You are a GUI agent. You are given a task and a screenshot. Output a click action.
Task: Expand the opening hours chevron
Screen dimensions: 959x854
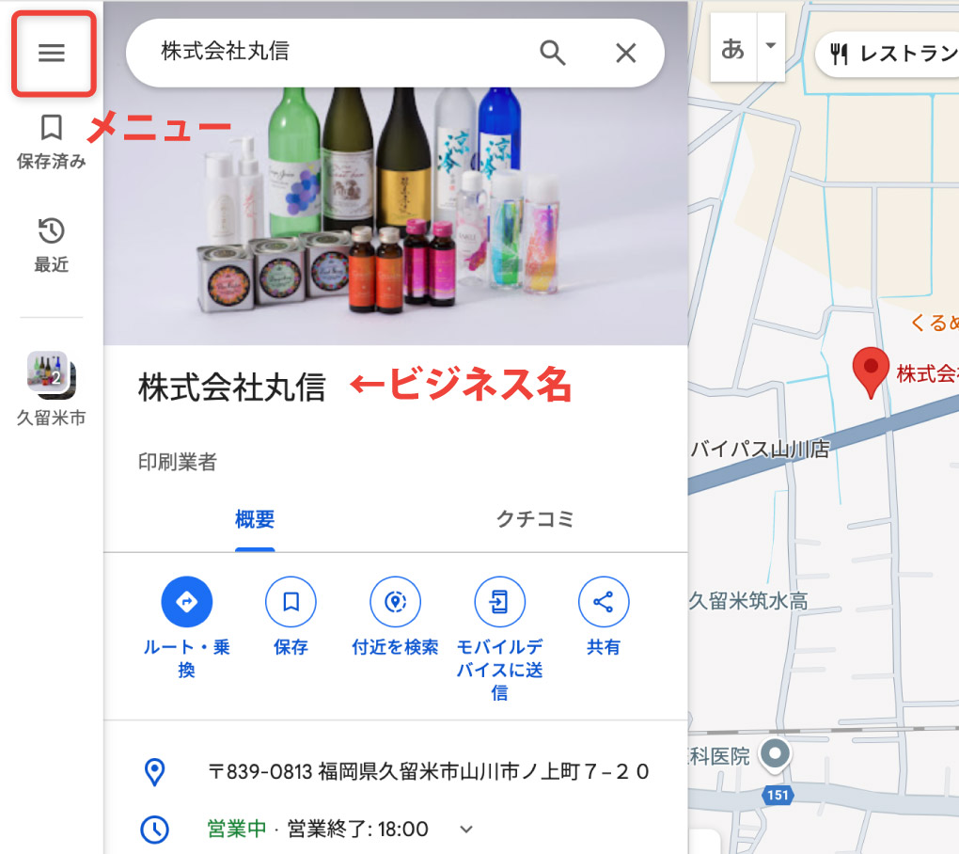(466, 830)
